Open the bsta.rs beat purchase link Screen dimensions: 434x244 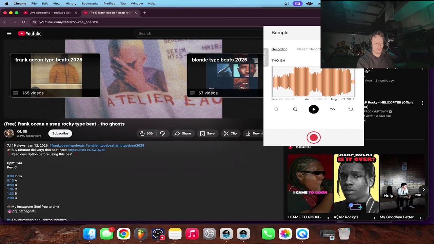[86, 150]
